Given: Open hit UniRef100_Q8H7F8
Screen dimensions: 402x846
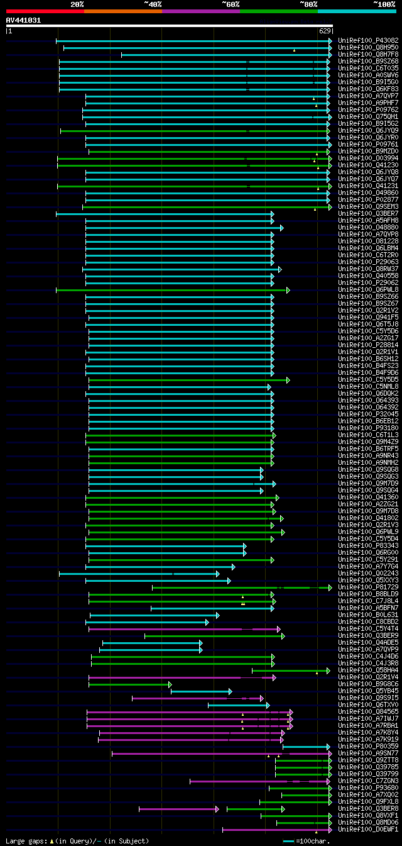Looking at the screenshot, I should point(367,54).
